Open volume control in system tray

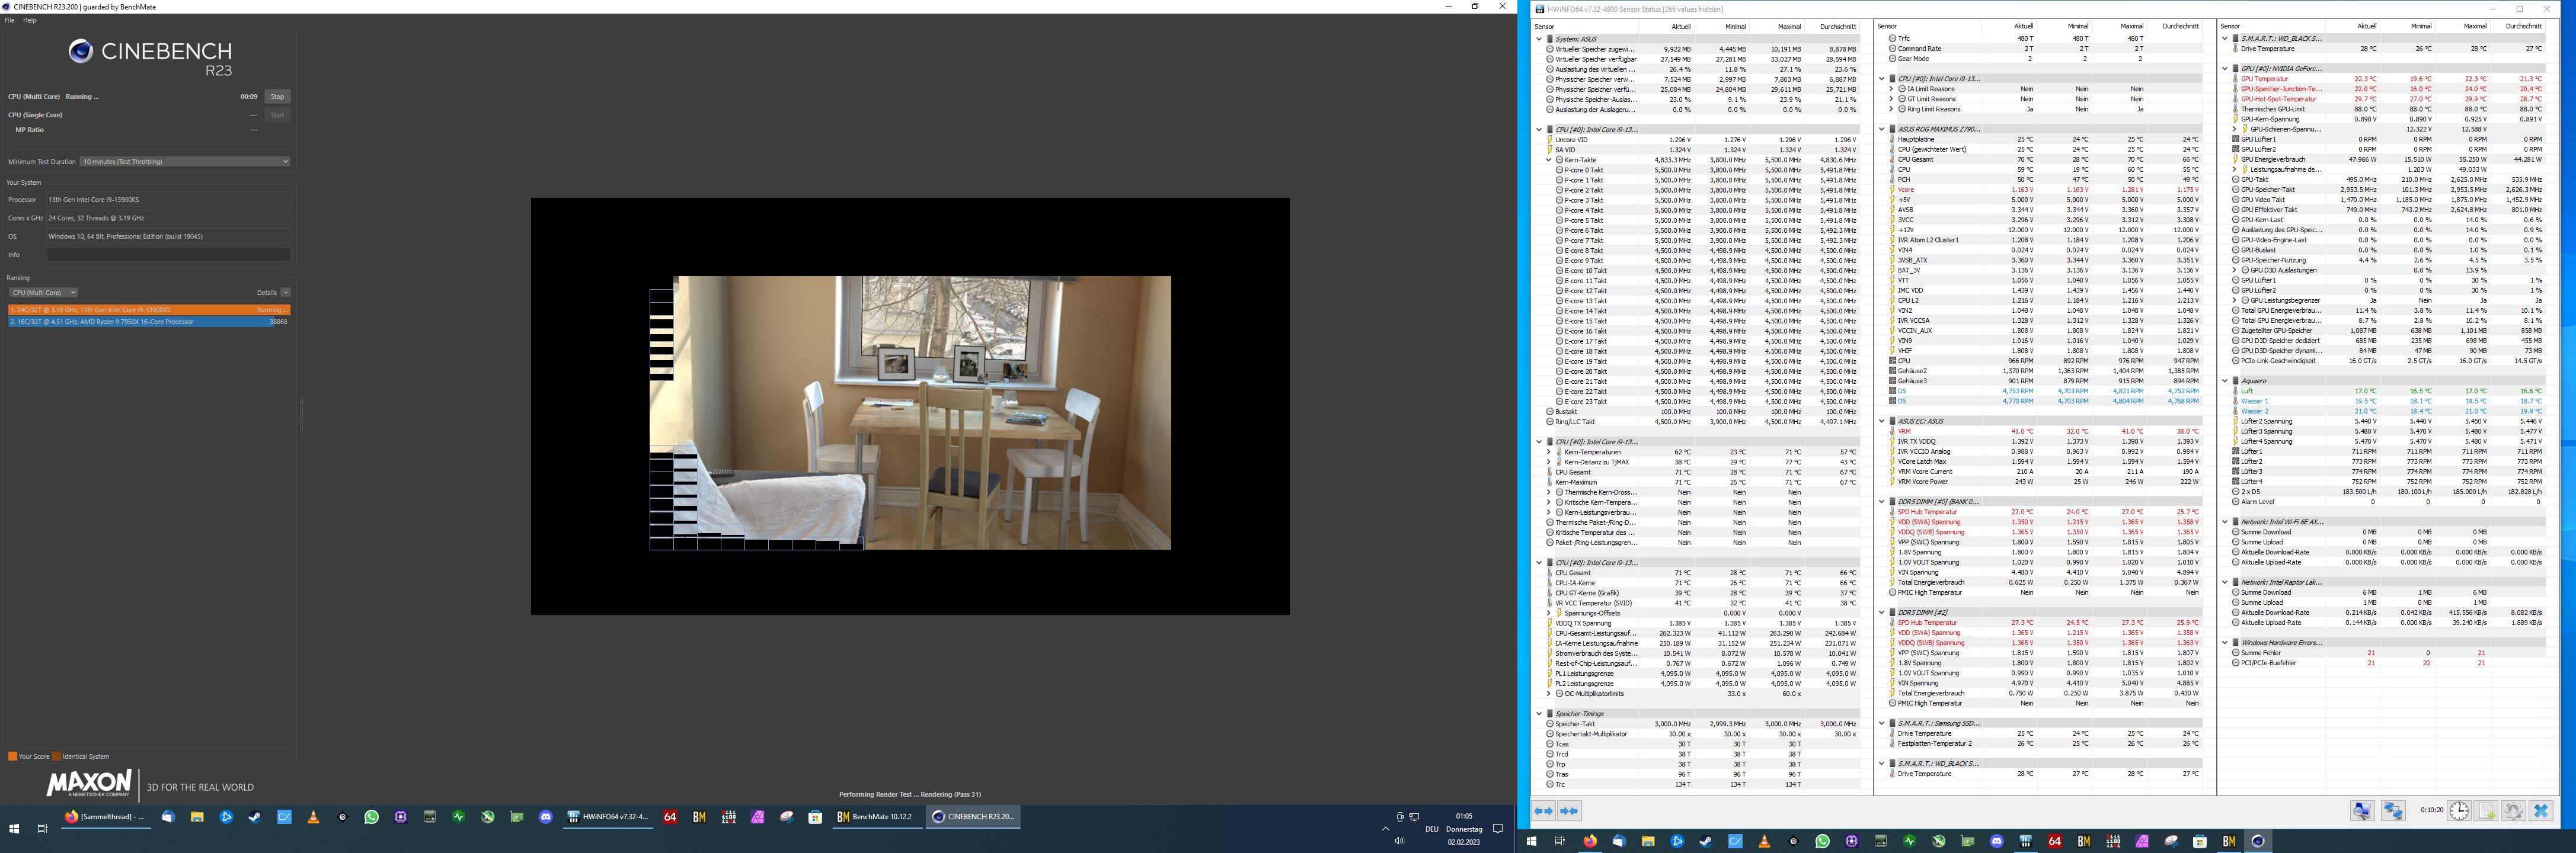1399,841
